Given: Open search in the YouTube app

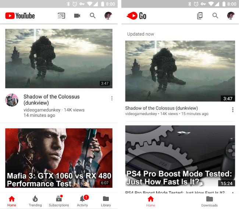Looking at the screenshot, I should coord(93,15).
